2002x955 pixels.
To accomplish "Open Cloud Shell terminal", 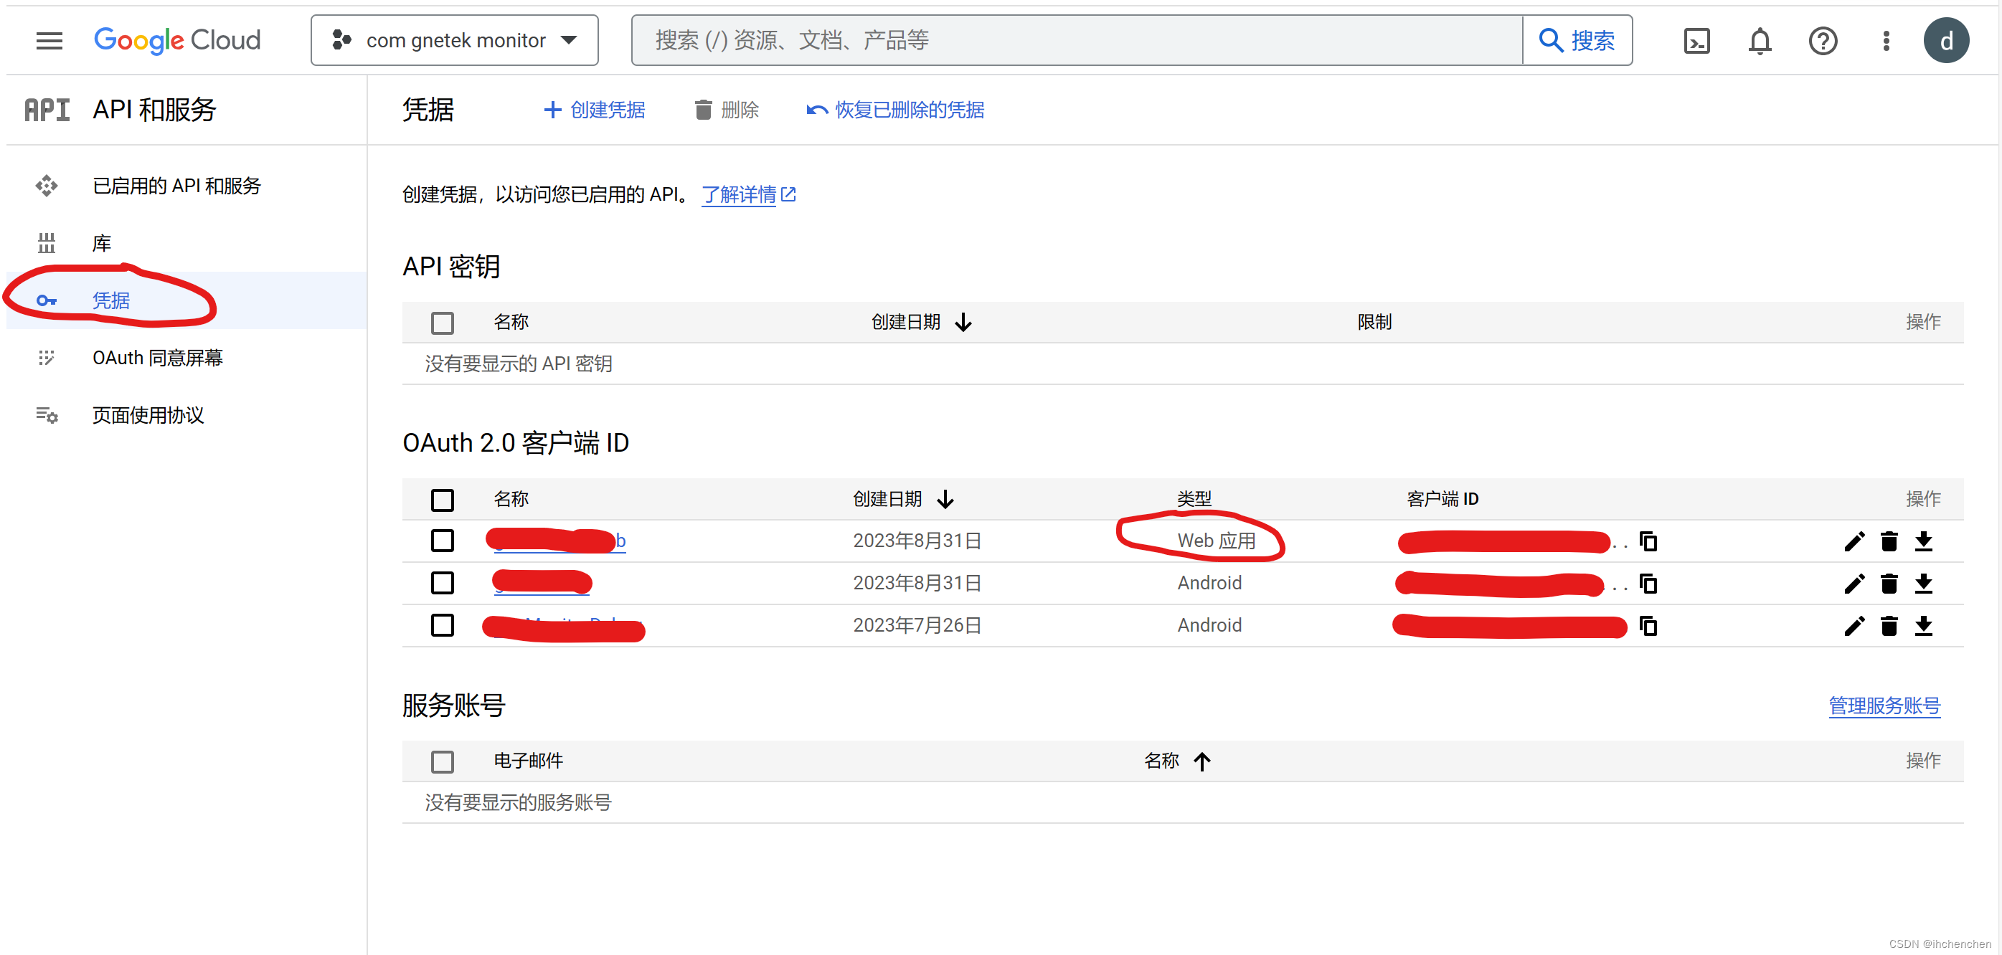I will (x=1697, y=40).
